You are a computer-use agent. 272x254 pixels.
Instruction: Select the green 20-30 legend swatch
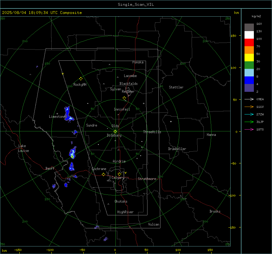click(249, 65)
